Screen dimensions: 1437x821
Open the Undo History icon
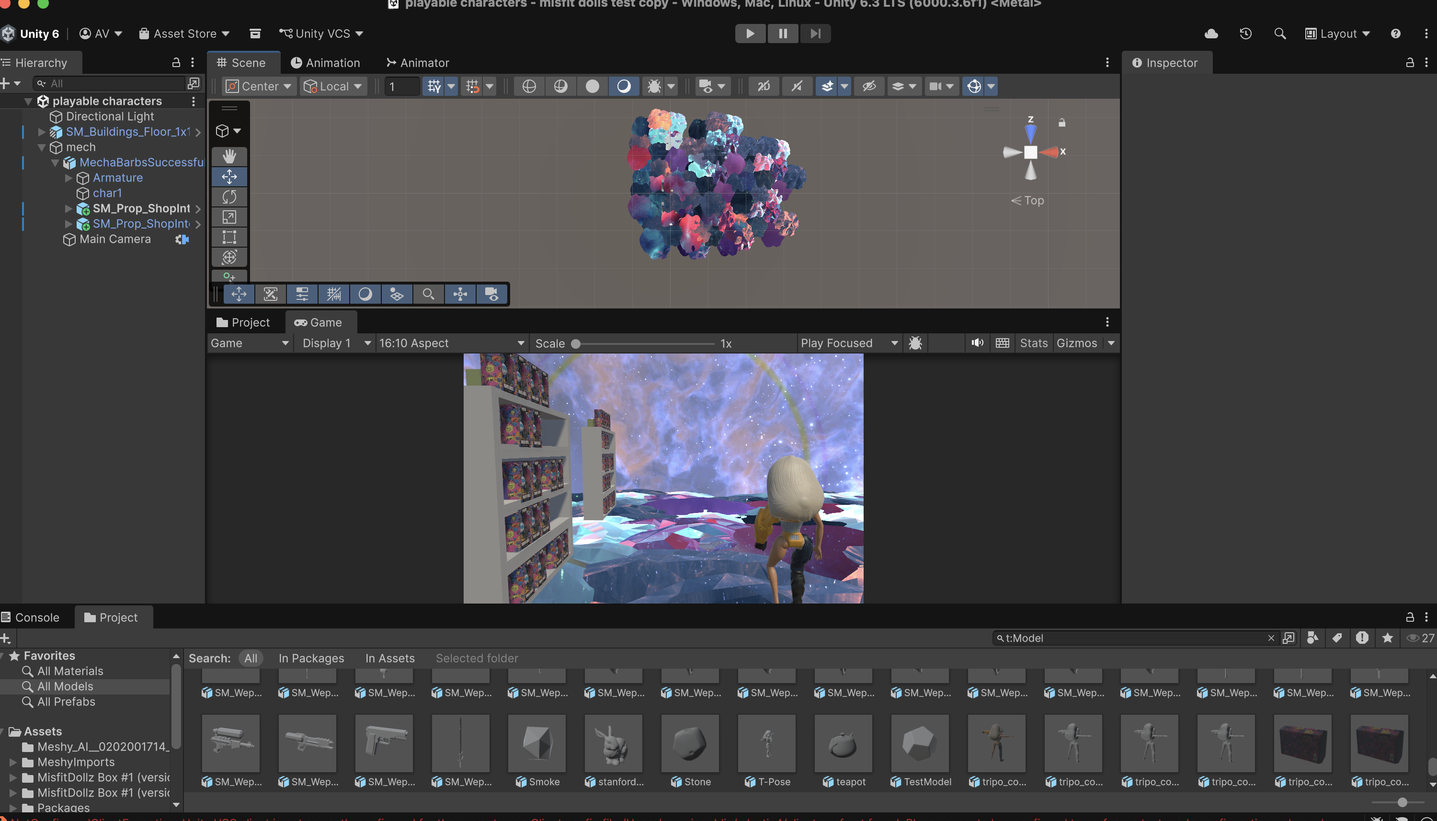[x=1245, y=33]
